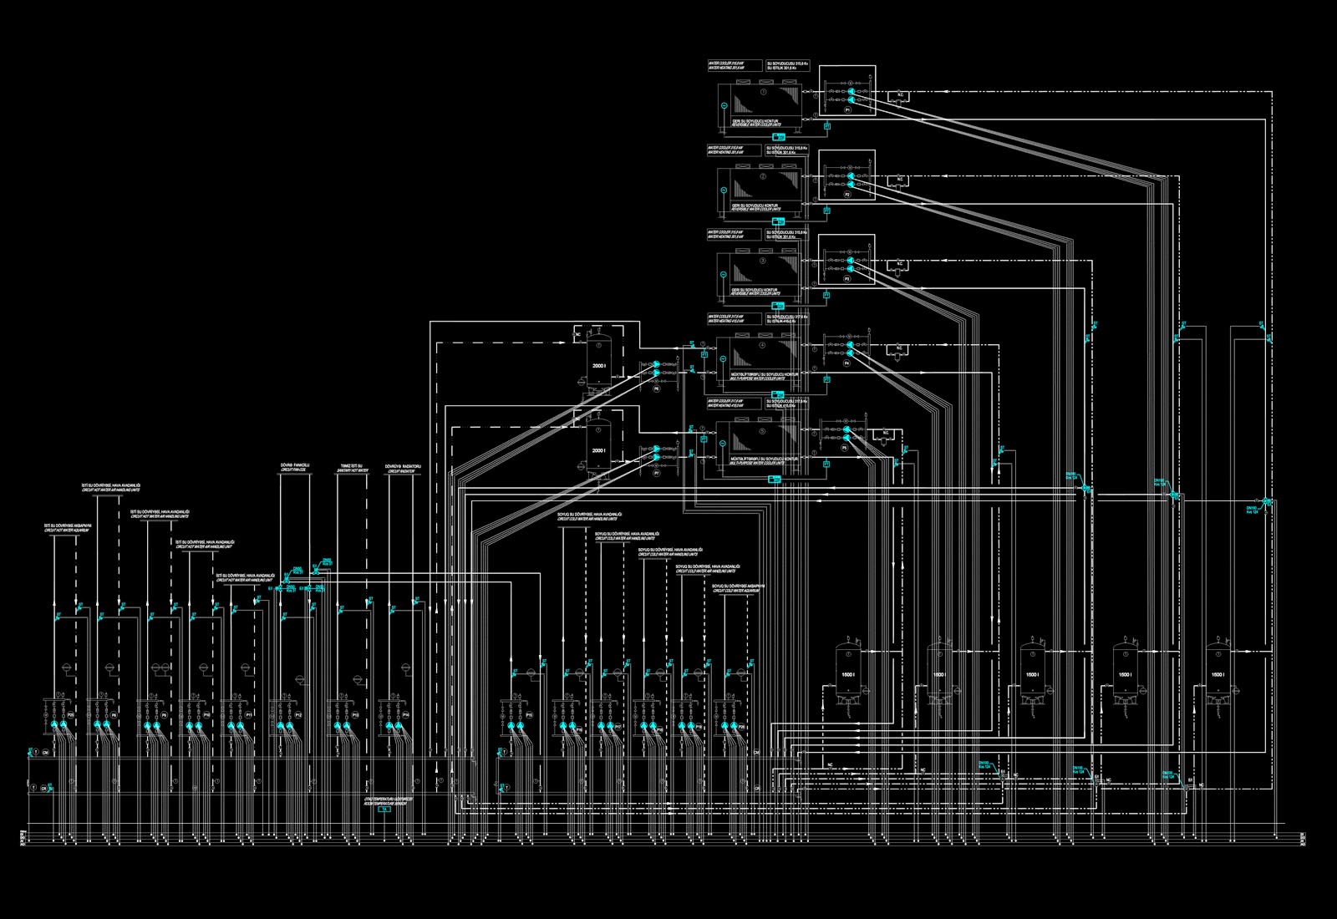Click the 'CIRCUIT RADIATOR' label
Viewport: 1337px width, 919px height.
click(401, 471)
